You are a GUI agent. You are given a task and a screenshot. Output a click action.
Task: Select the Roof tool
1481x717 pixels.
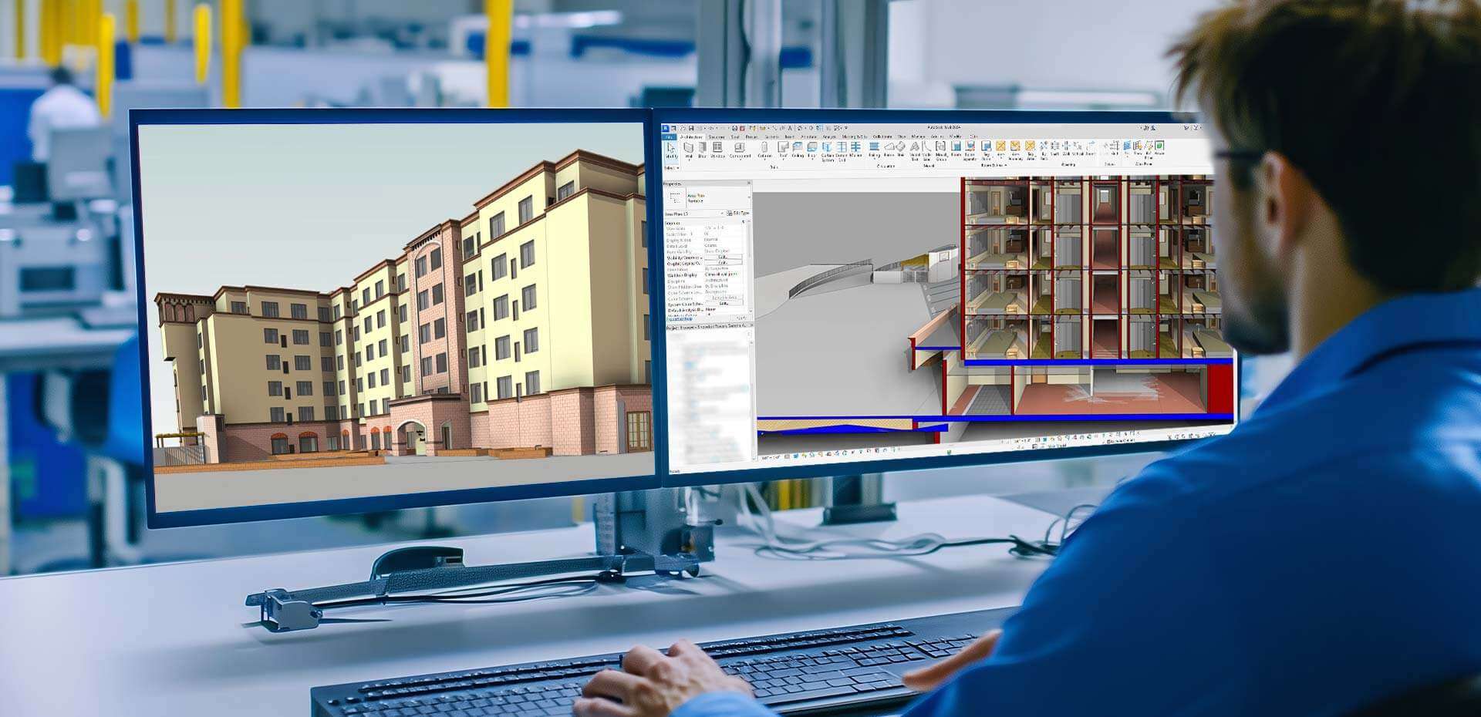(783, 152)
